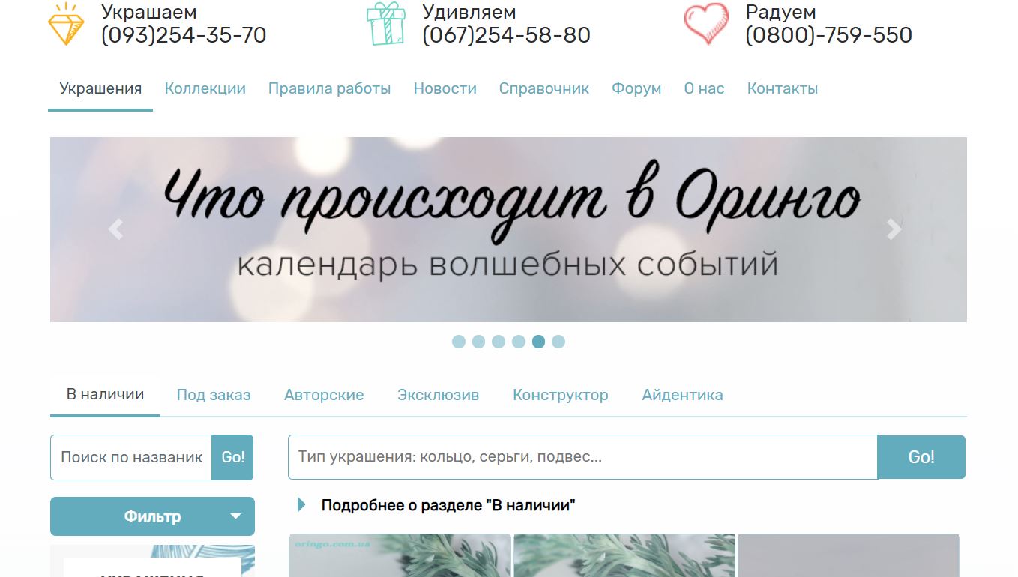Image resolution: width=1018 pixels, height=577 pixels.
Task: Click Go! button next to jewelry type search
Action: 921,457
